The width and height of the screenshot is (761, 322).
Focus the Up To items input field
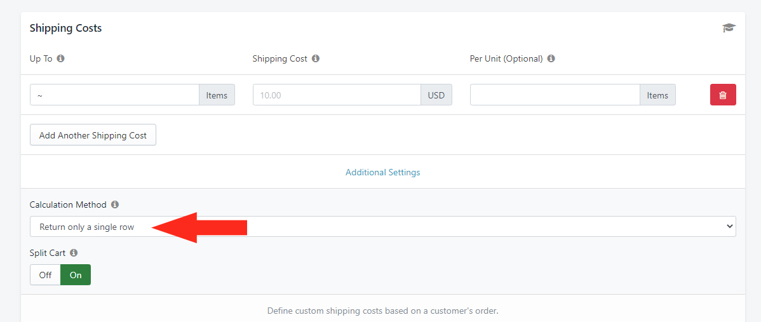click(114, 95)
